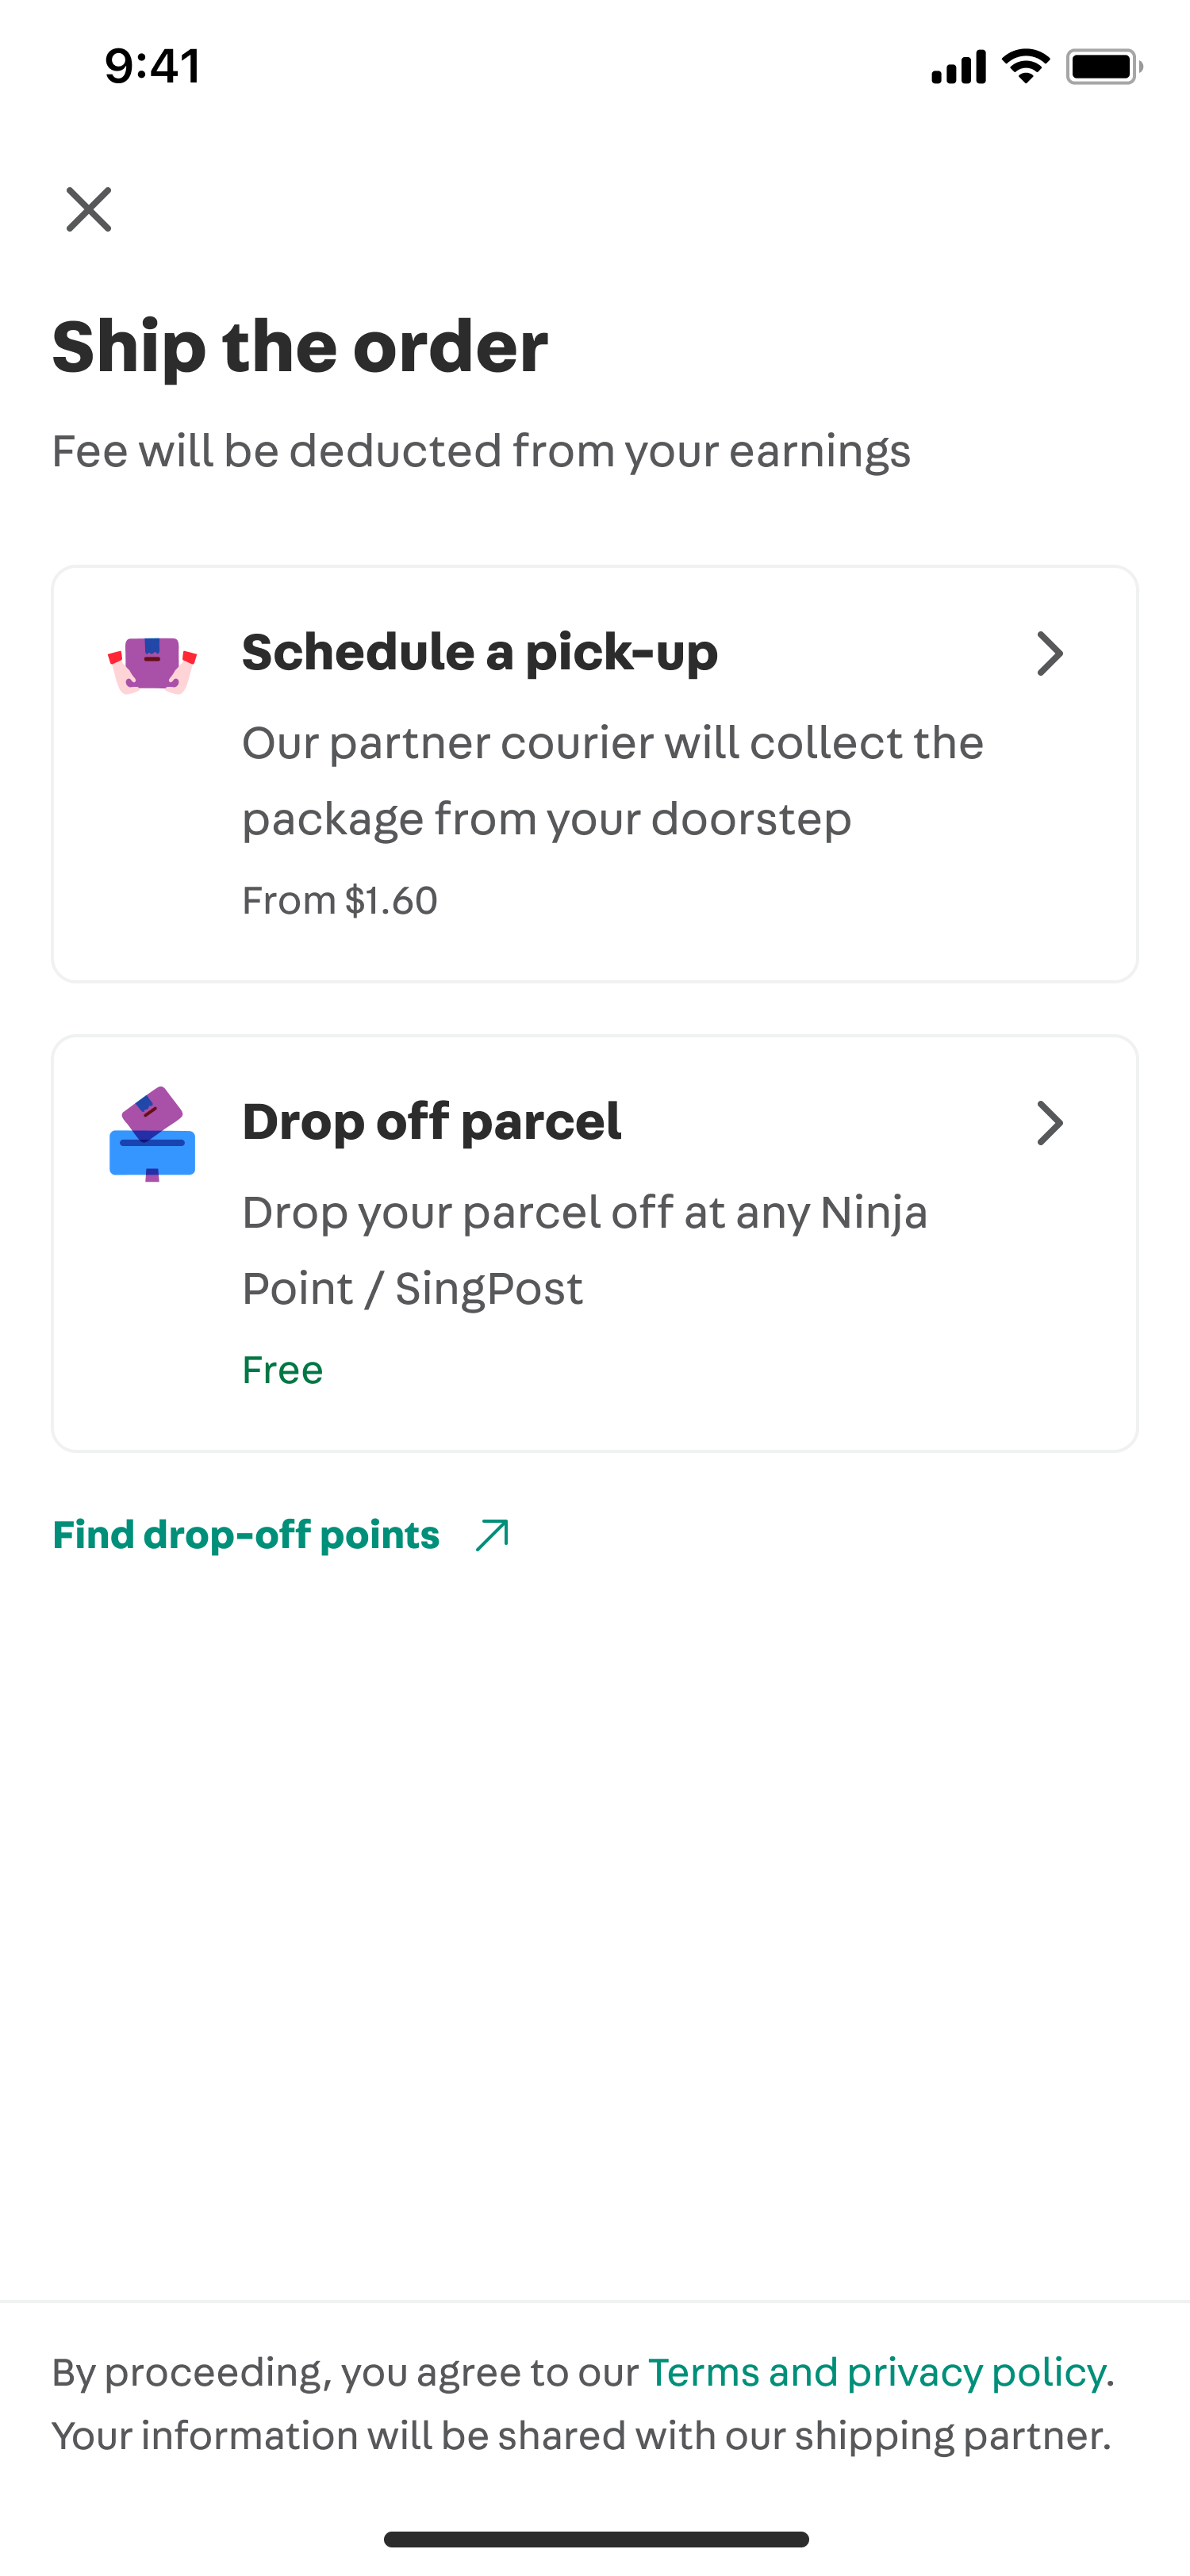Tap the 9:41 clock in status bar
The image size is (1190, 2576).
tap(153, 66)
